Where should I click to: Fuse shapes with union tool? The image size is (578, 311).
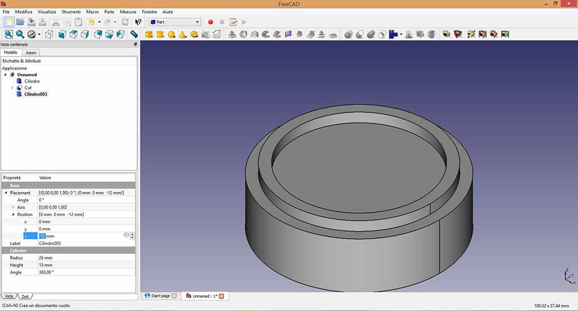point(371,34)
